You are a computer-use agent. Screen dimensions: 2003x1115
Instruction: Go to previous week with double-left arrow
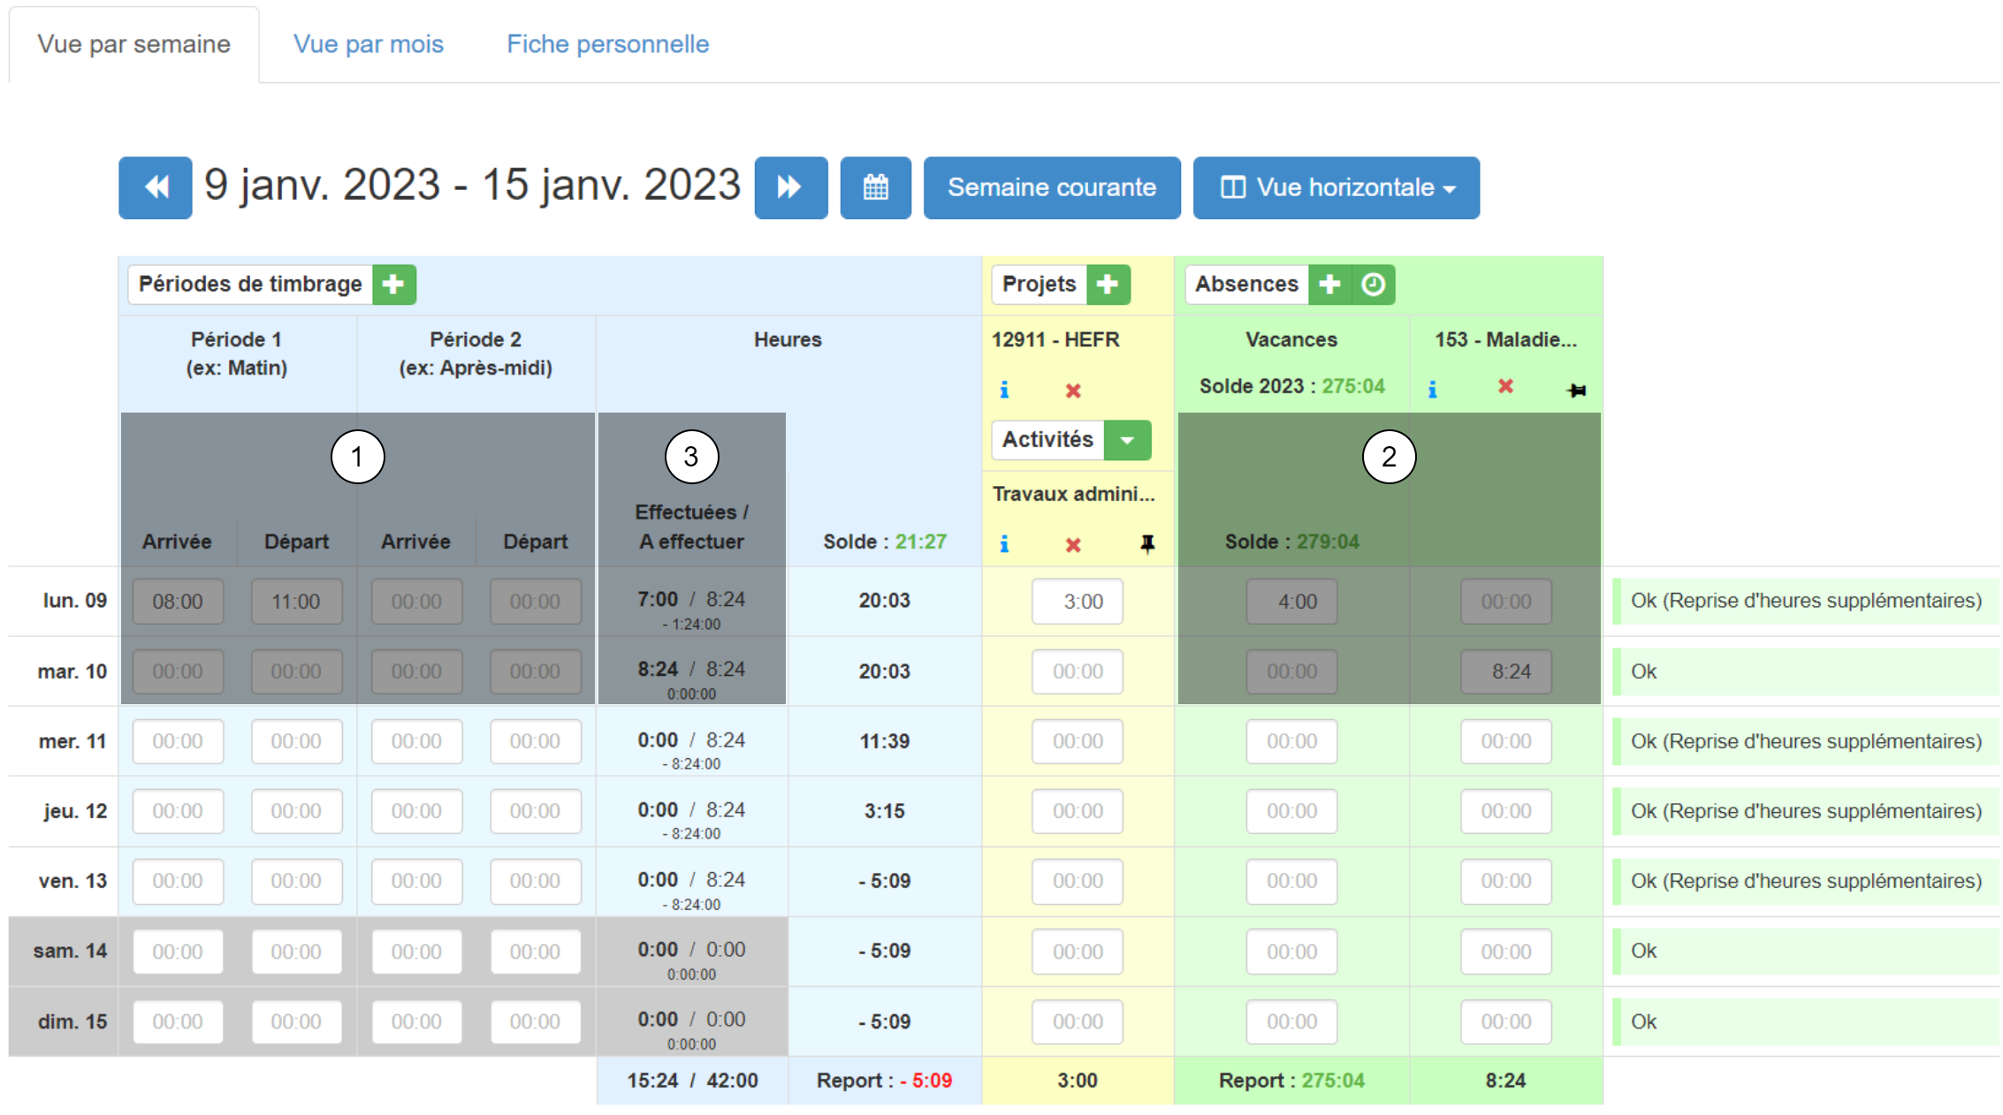156,187
